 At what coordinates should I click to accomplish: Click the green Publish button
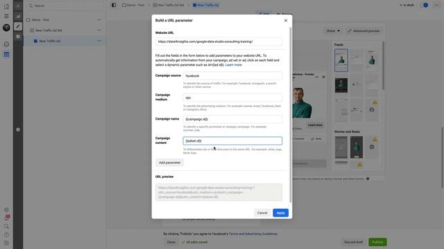point(377,242)
